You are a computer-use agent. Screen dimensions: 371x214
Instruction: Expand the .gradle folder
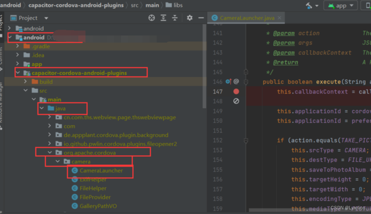click(17, 46)
